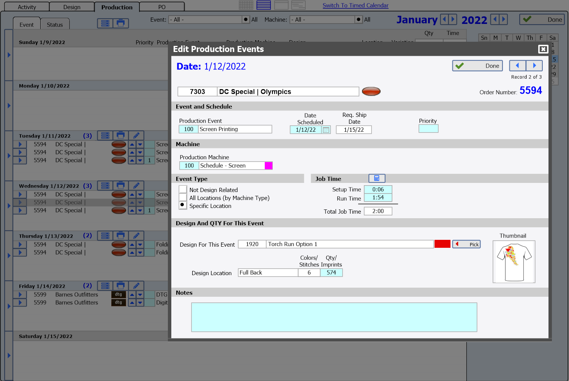
Task: Click the print icon for Tuesday 1/11/2022
Action: 121,135
